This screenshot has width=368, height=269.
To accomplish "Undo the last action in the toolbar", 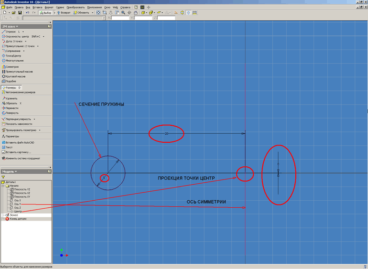I will (27, 13).
